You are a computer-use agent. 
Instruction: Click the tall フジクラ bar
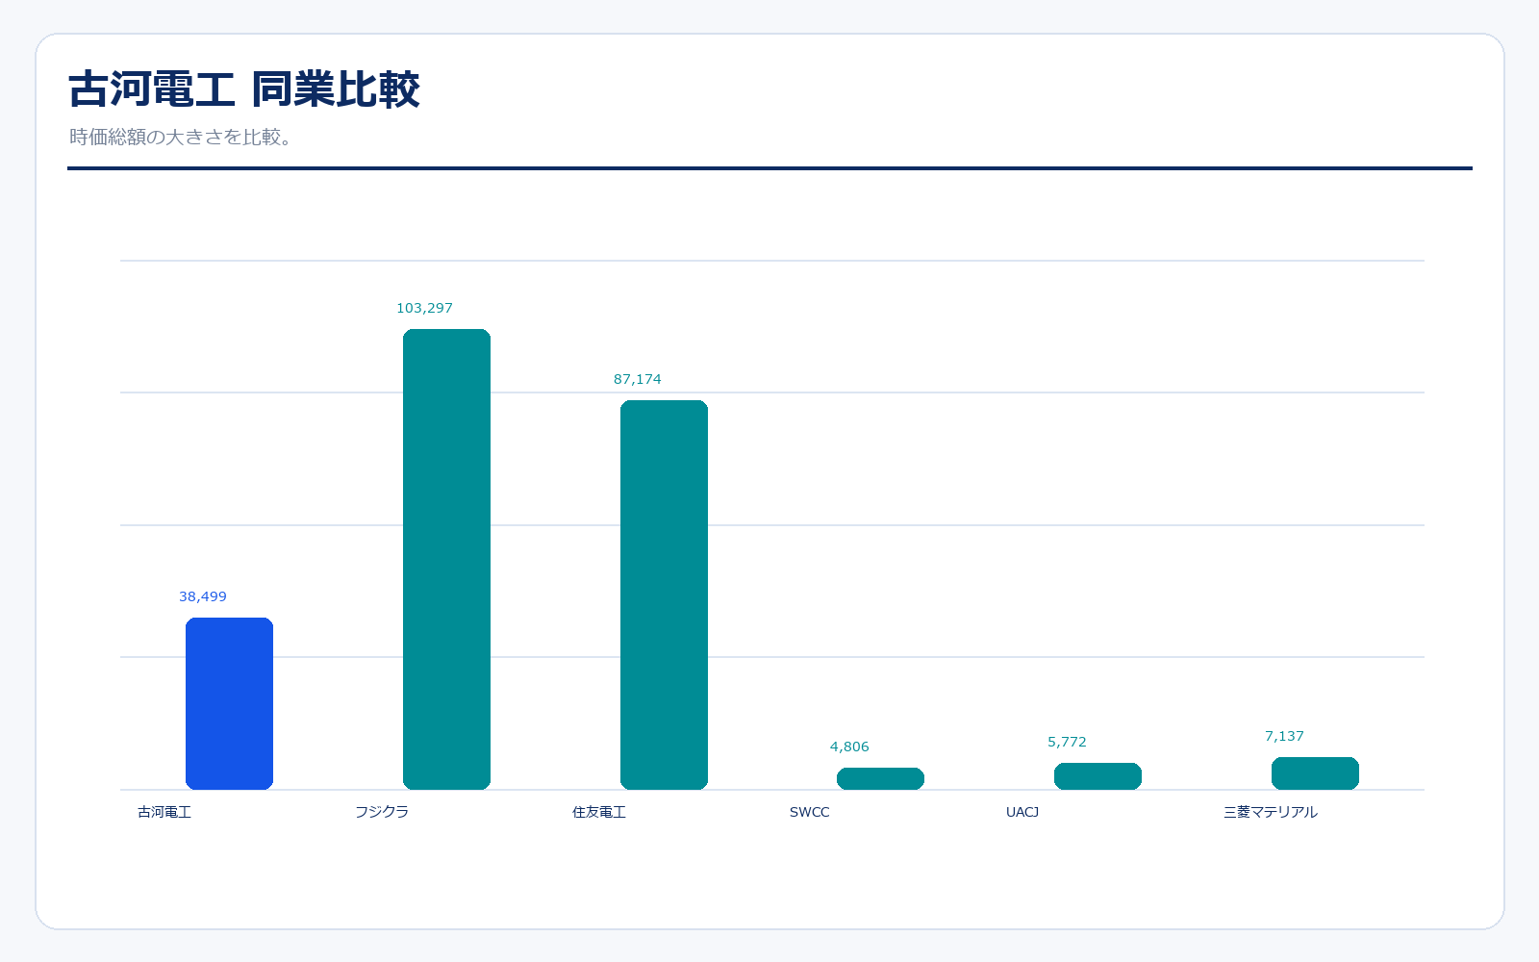[446, 559]
